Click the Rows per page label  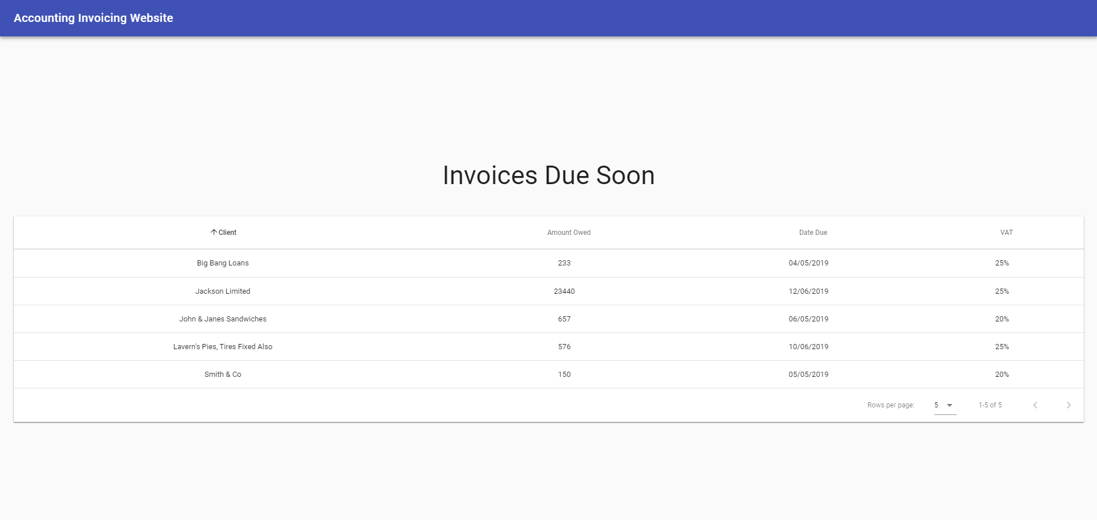point(891,405)
